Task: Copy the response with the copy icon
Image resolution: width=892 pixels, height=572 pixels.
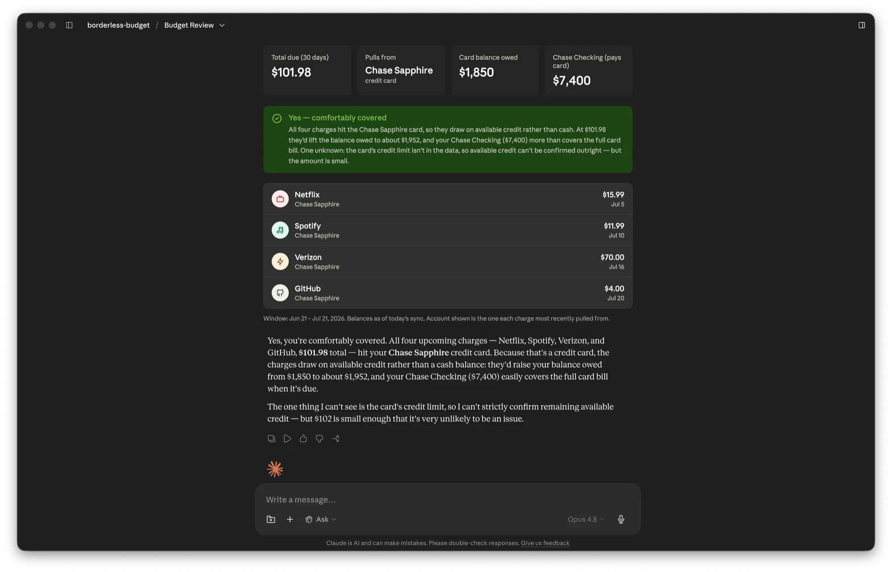Action: pyautogui.click(x=271, y=438)
